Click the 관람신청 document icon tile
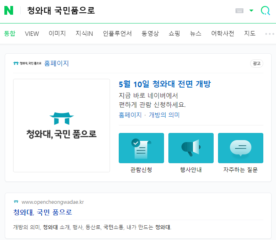Screen dimensions: 276x240 [x=141, y=148]
